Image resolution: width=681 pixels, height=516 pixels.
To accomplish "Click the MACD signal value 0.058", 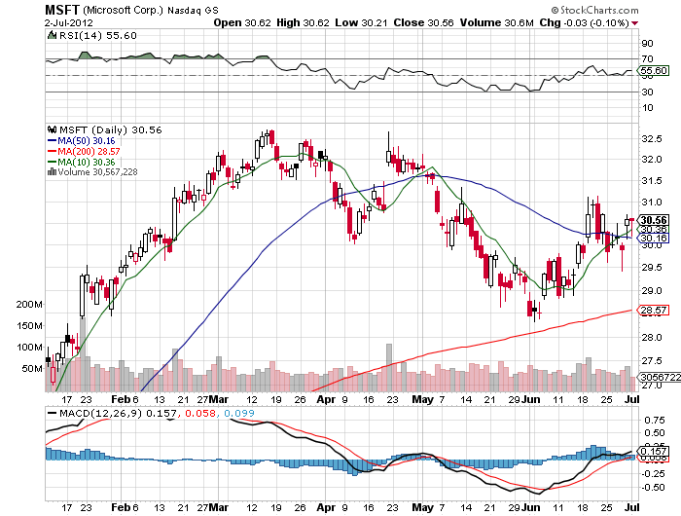I will click(x=200, y=413).
